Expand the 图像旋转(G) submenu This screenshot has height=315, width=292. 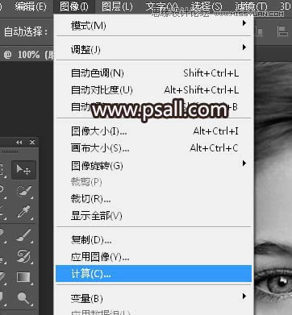pos(153,165)
